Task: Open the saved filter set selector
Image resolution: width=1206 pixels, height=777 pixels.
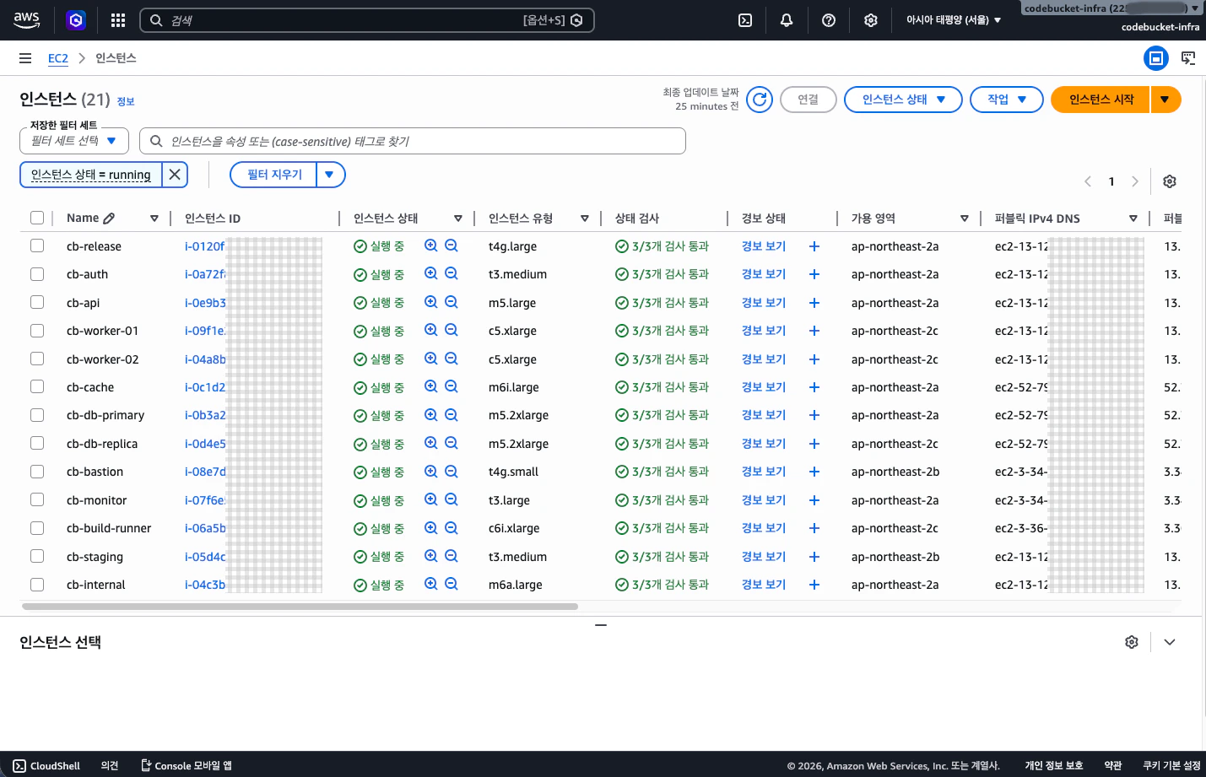Action: [74, 141]
